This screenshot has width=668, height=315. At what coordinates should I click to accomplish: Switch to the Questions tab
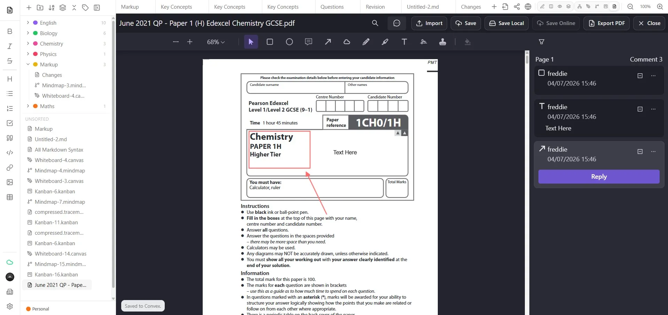pos(332,7)
